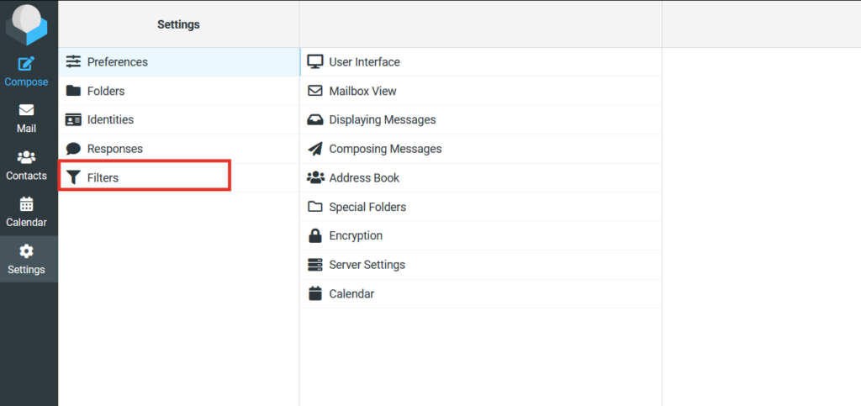Screen dimensions: 861x406
Task: Open the Preferences section
Action: coord(179,62)
